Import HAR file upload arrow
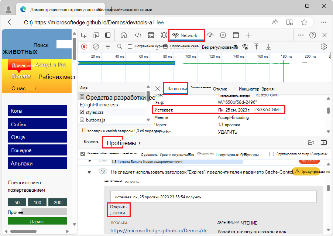 [256, 47]
